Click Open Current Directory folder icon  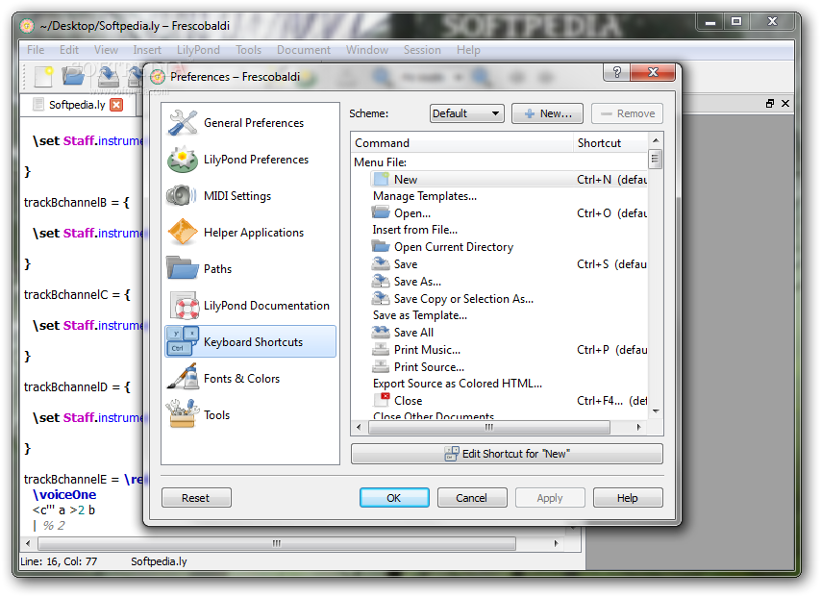381,246
